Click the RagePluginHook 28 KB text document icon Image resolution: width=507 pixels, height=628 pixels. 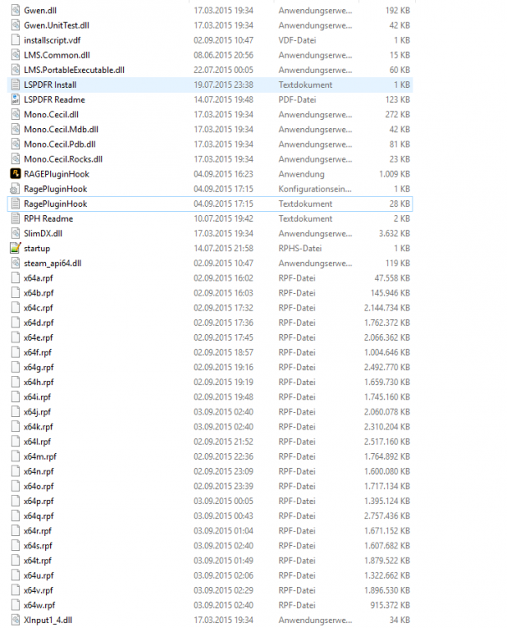[x=15, y=203]
